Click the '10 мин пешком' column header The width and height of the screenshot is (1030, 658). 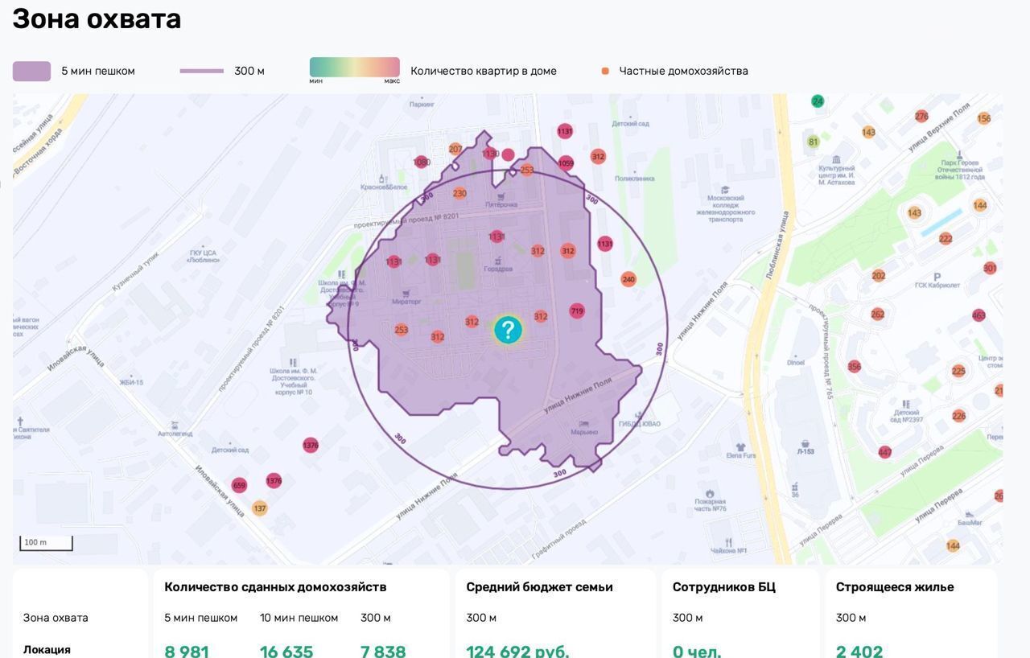[299, 618]
